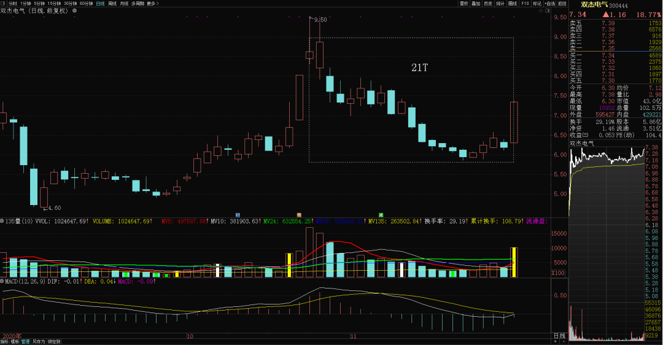The width and height of the screenshot is (663, 345).
Task: Click the 最高 7.38 value
Action: (x=608, y=95)
